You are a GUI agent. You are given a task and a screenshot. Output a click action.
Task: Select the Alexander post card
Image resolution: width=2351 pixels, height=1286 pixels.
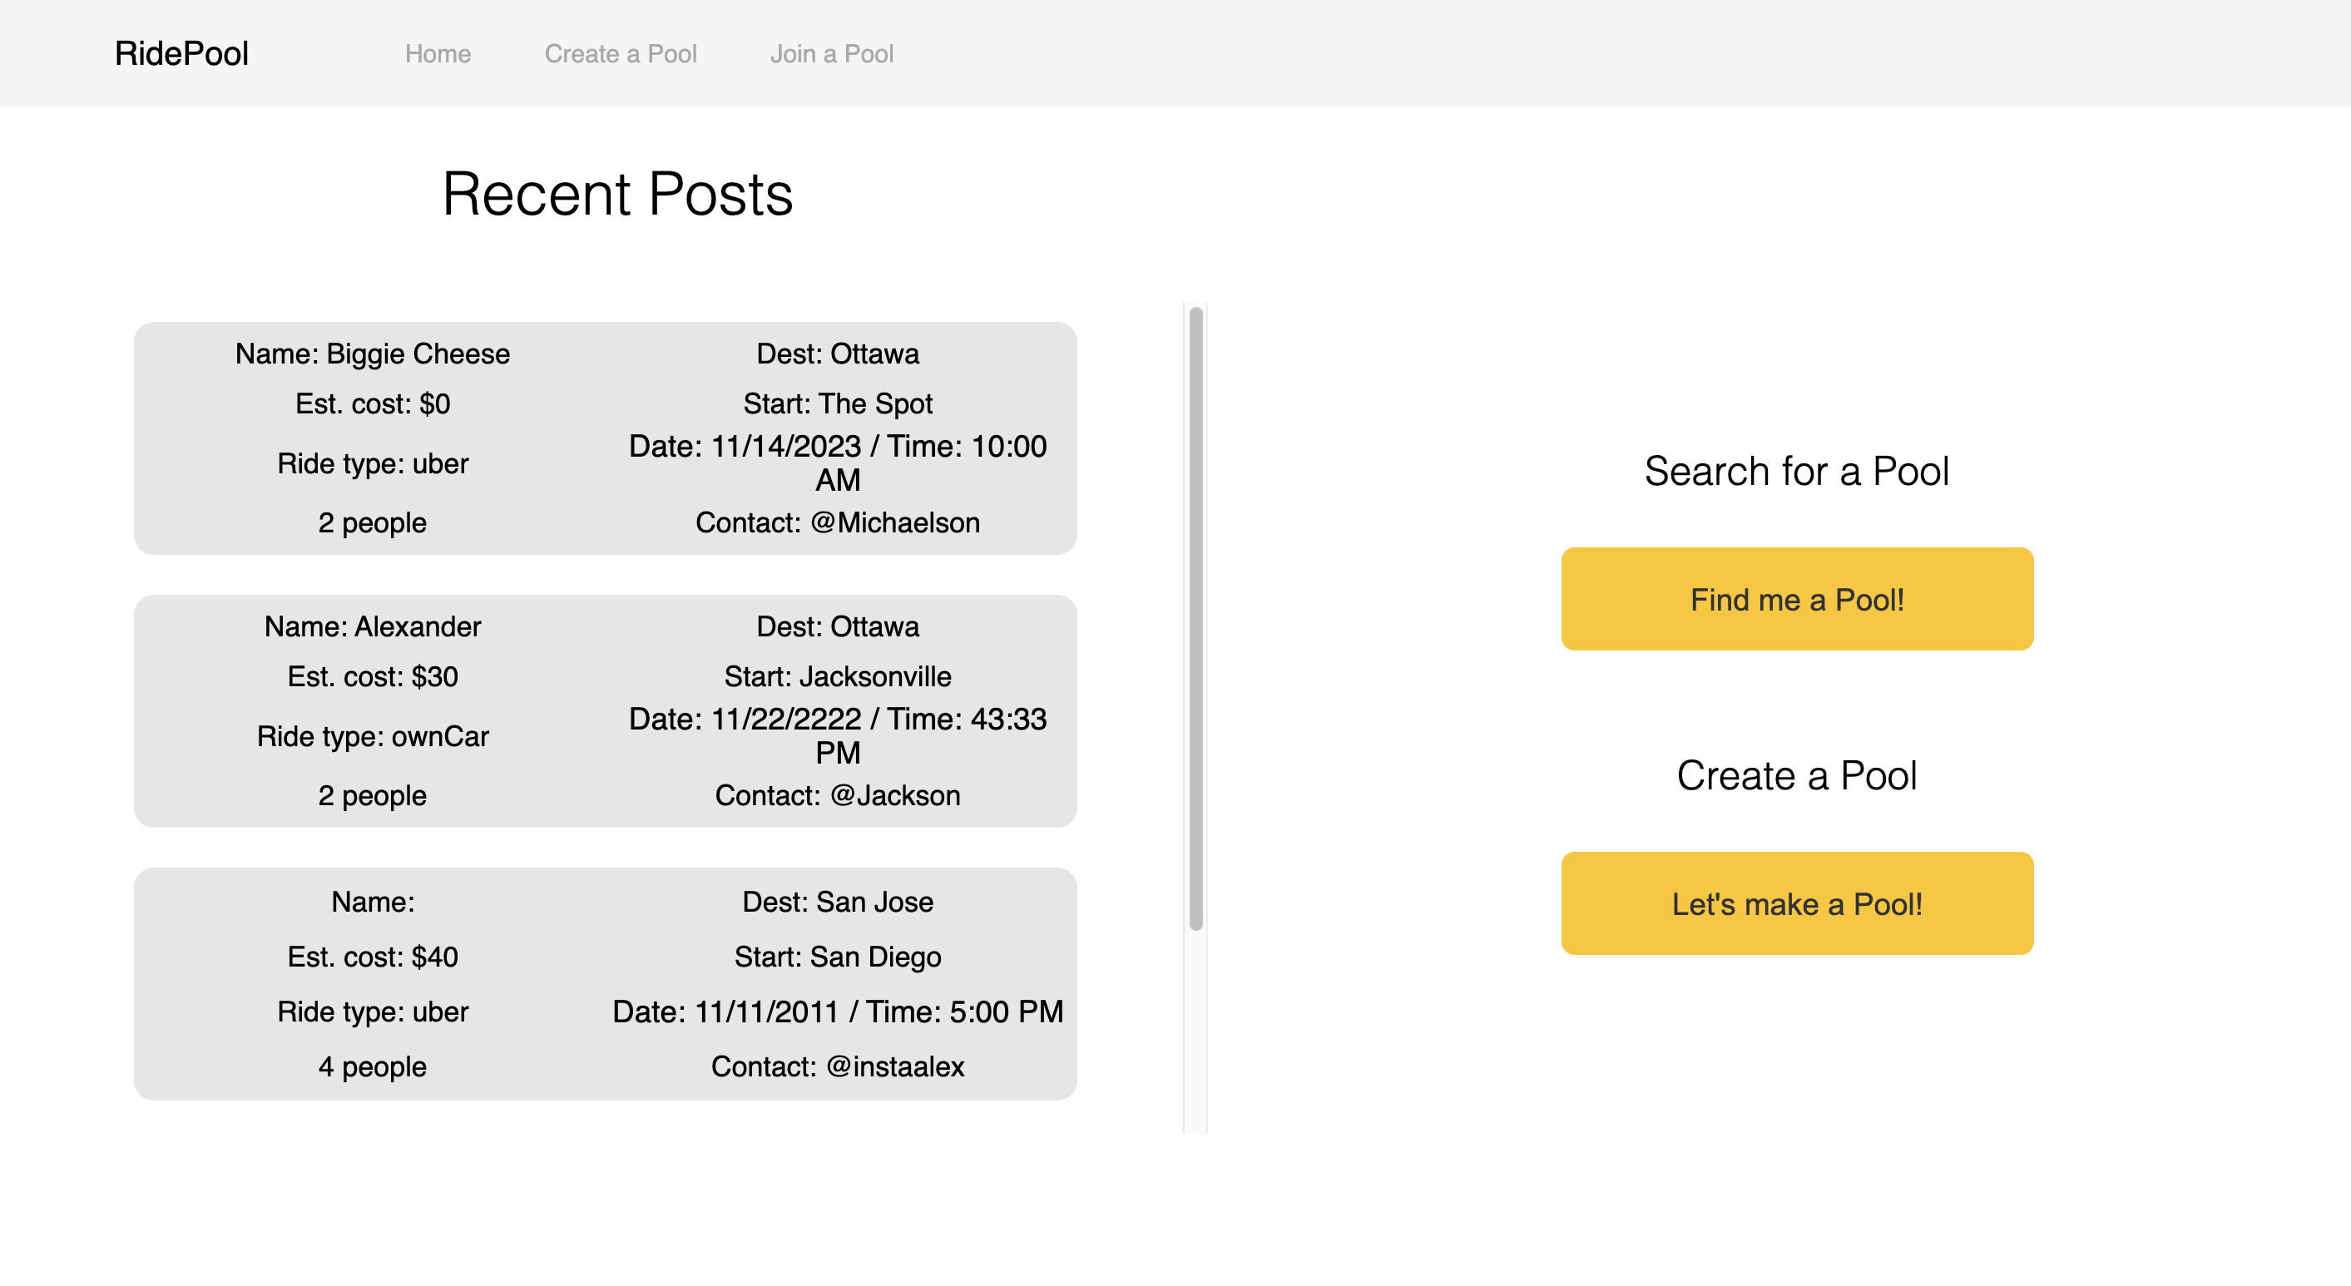coord(604,711)
